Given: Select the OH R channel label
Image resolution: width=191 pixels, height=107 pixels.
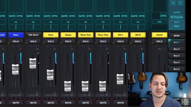Looking at the screenshot, I should (138, 35).
